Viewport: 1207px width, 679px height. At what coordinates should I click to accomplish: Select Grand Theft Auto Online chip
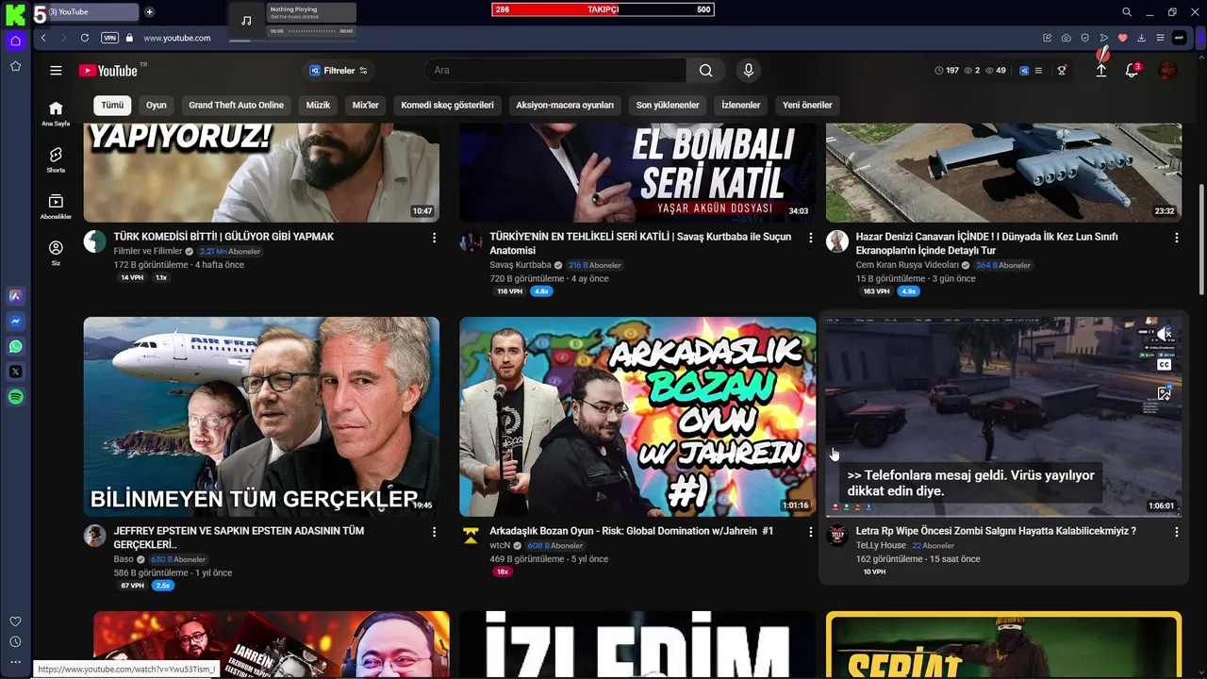point(236,105)
